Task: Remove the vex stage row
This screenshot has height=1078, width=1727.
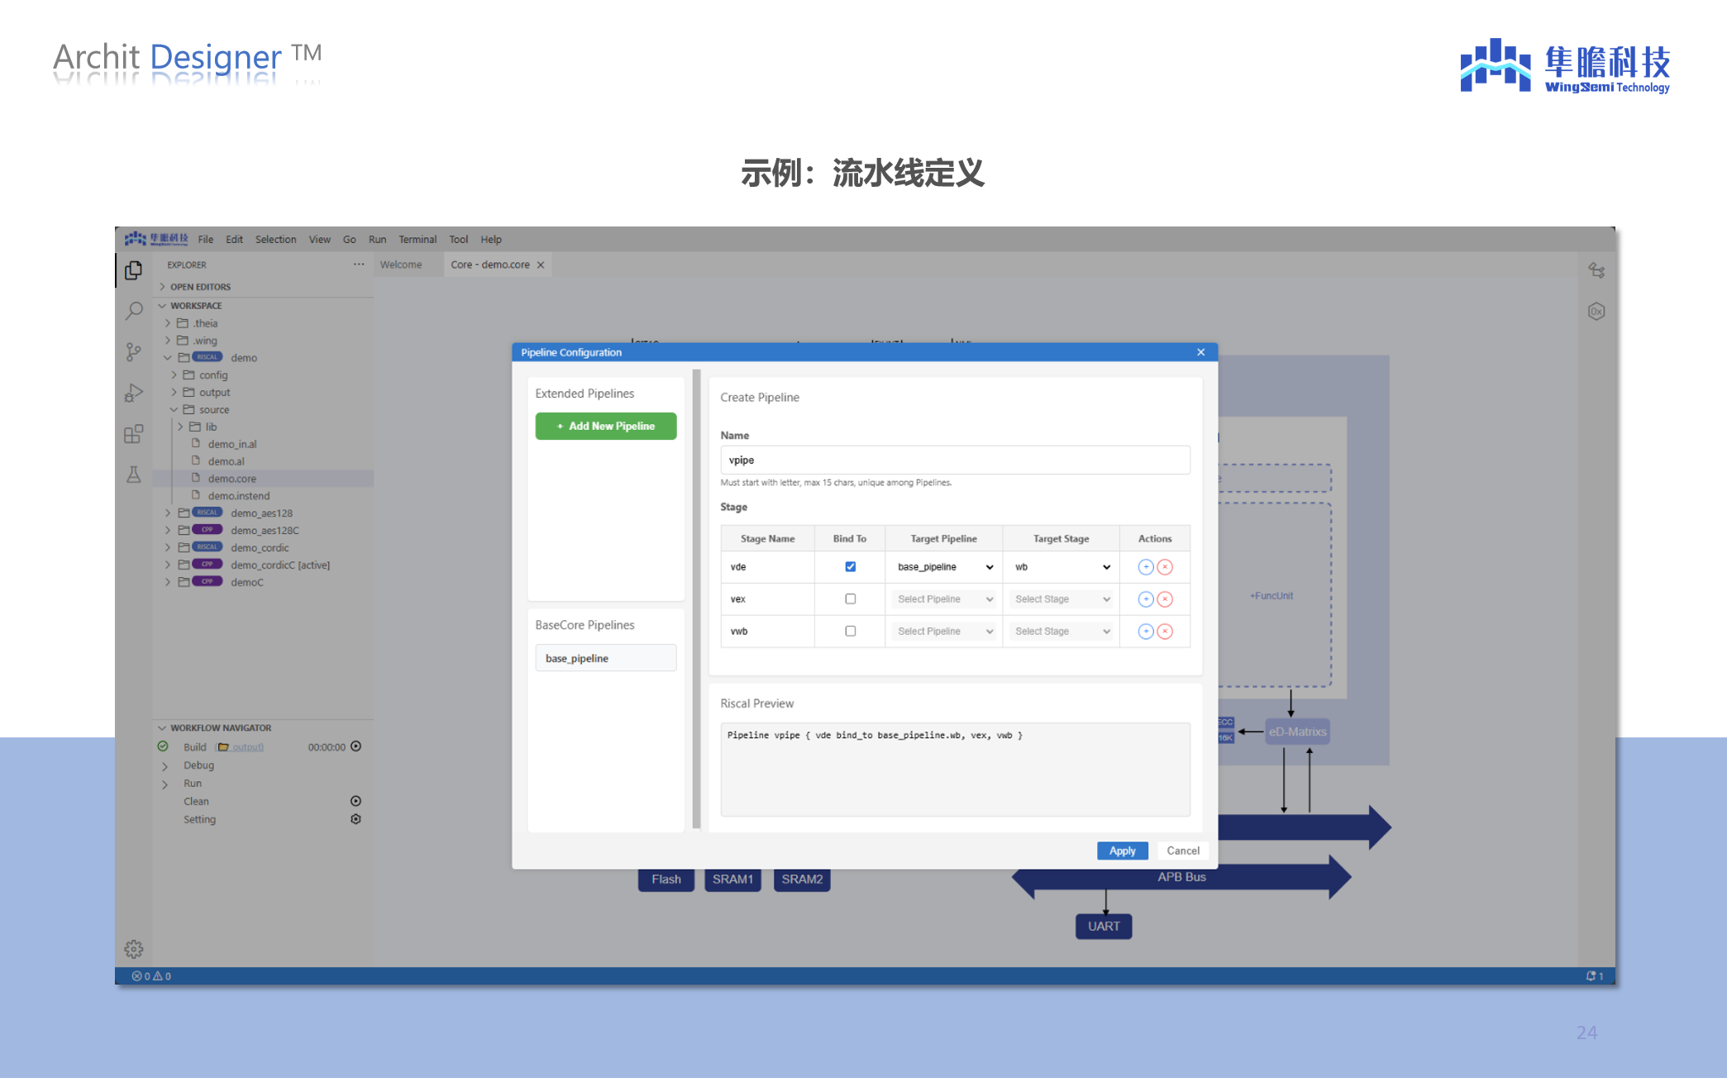Action: tap(1165, 599)
